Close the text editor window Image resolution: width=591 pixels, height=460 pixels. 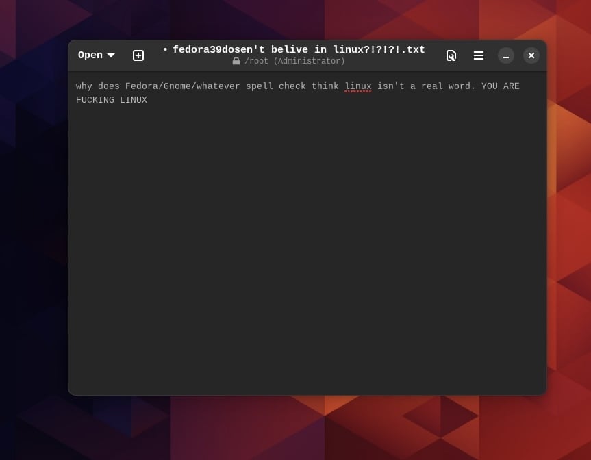coord(531,55)
